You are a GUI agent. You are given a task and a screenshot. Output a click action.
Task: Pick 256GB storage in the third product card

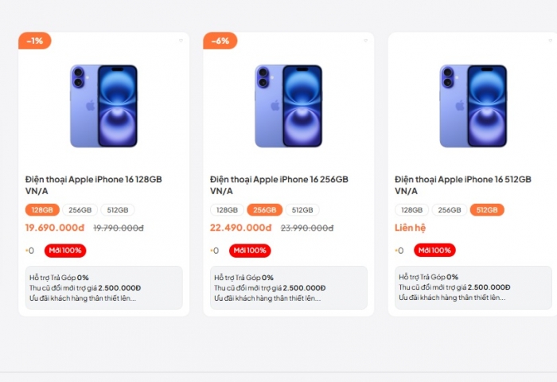(450, 210)
